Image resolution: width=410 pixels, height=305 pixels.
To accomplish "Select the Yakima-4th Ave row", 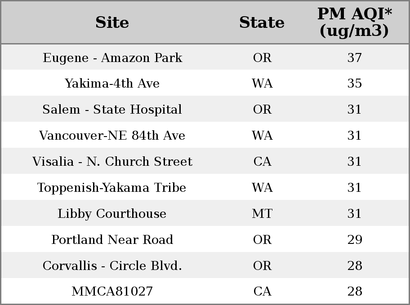I will point(205,83).
